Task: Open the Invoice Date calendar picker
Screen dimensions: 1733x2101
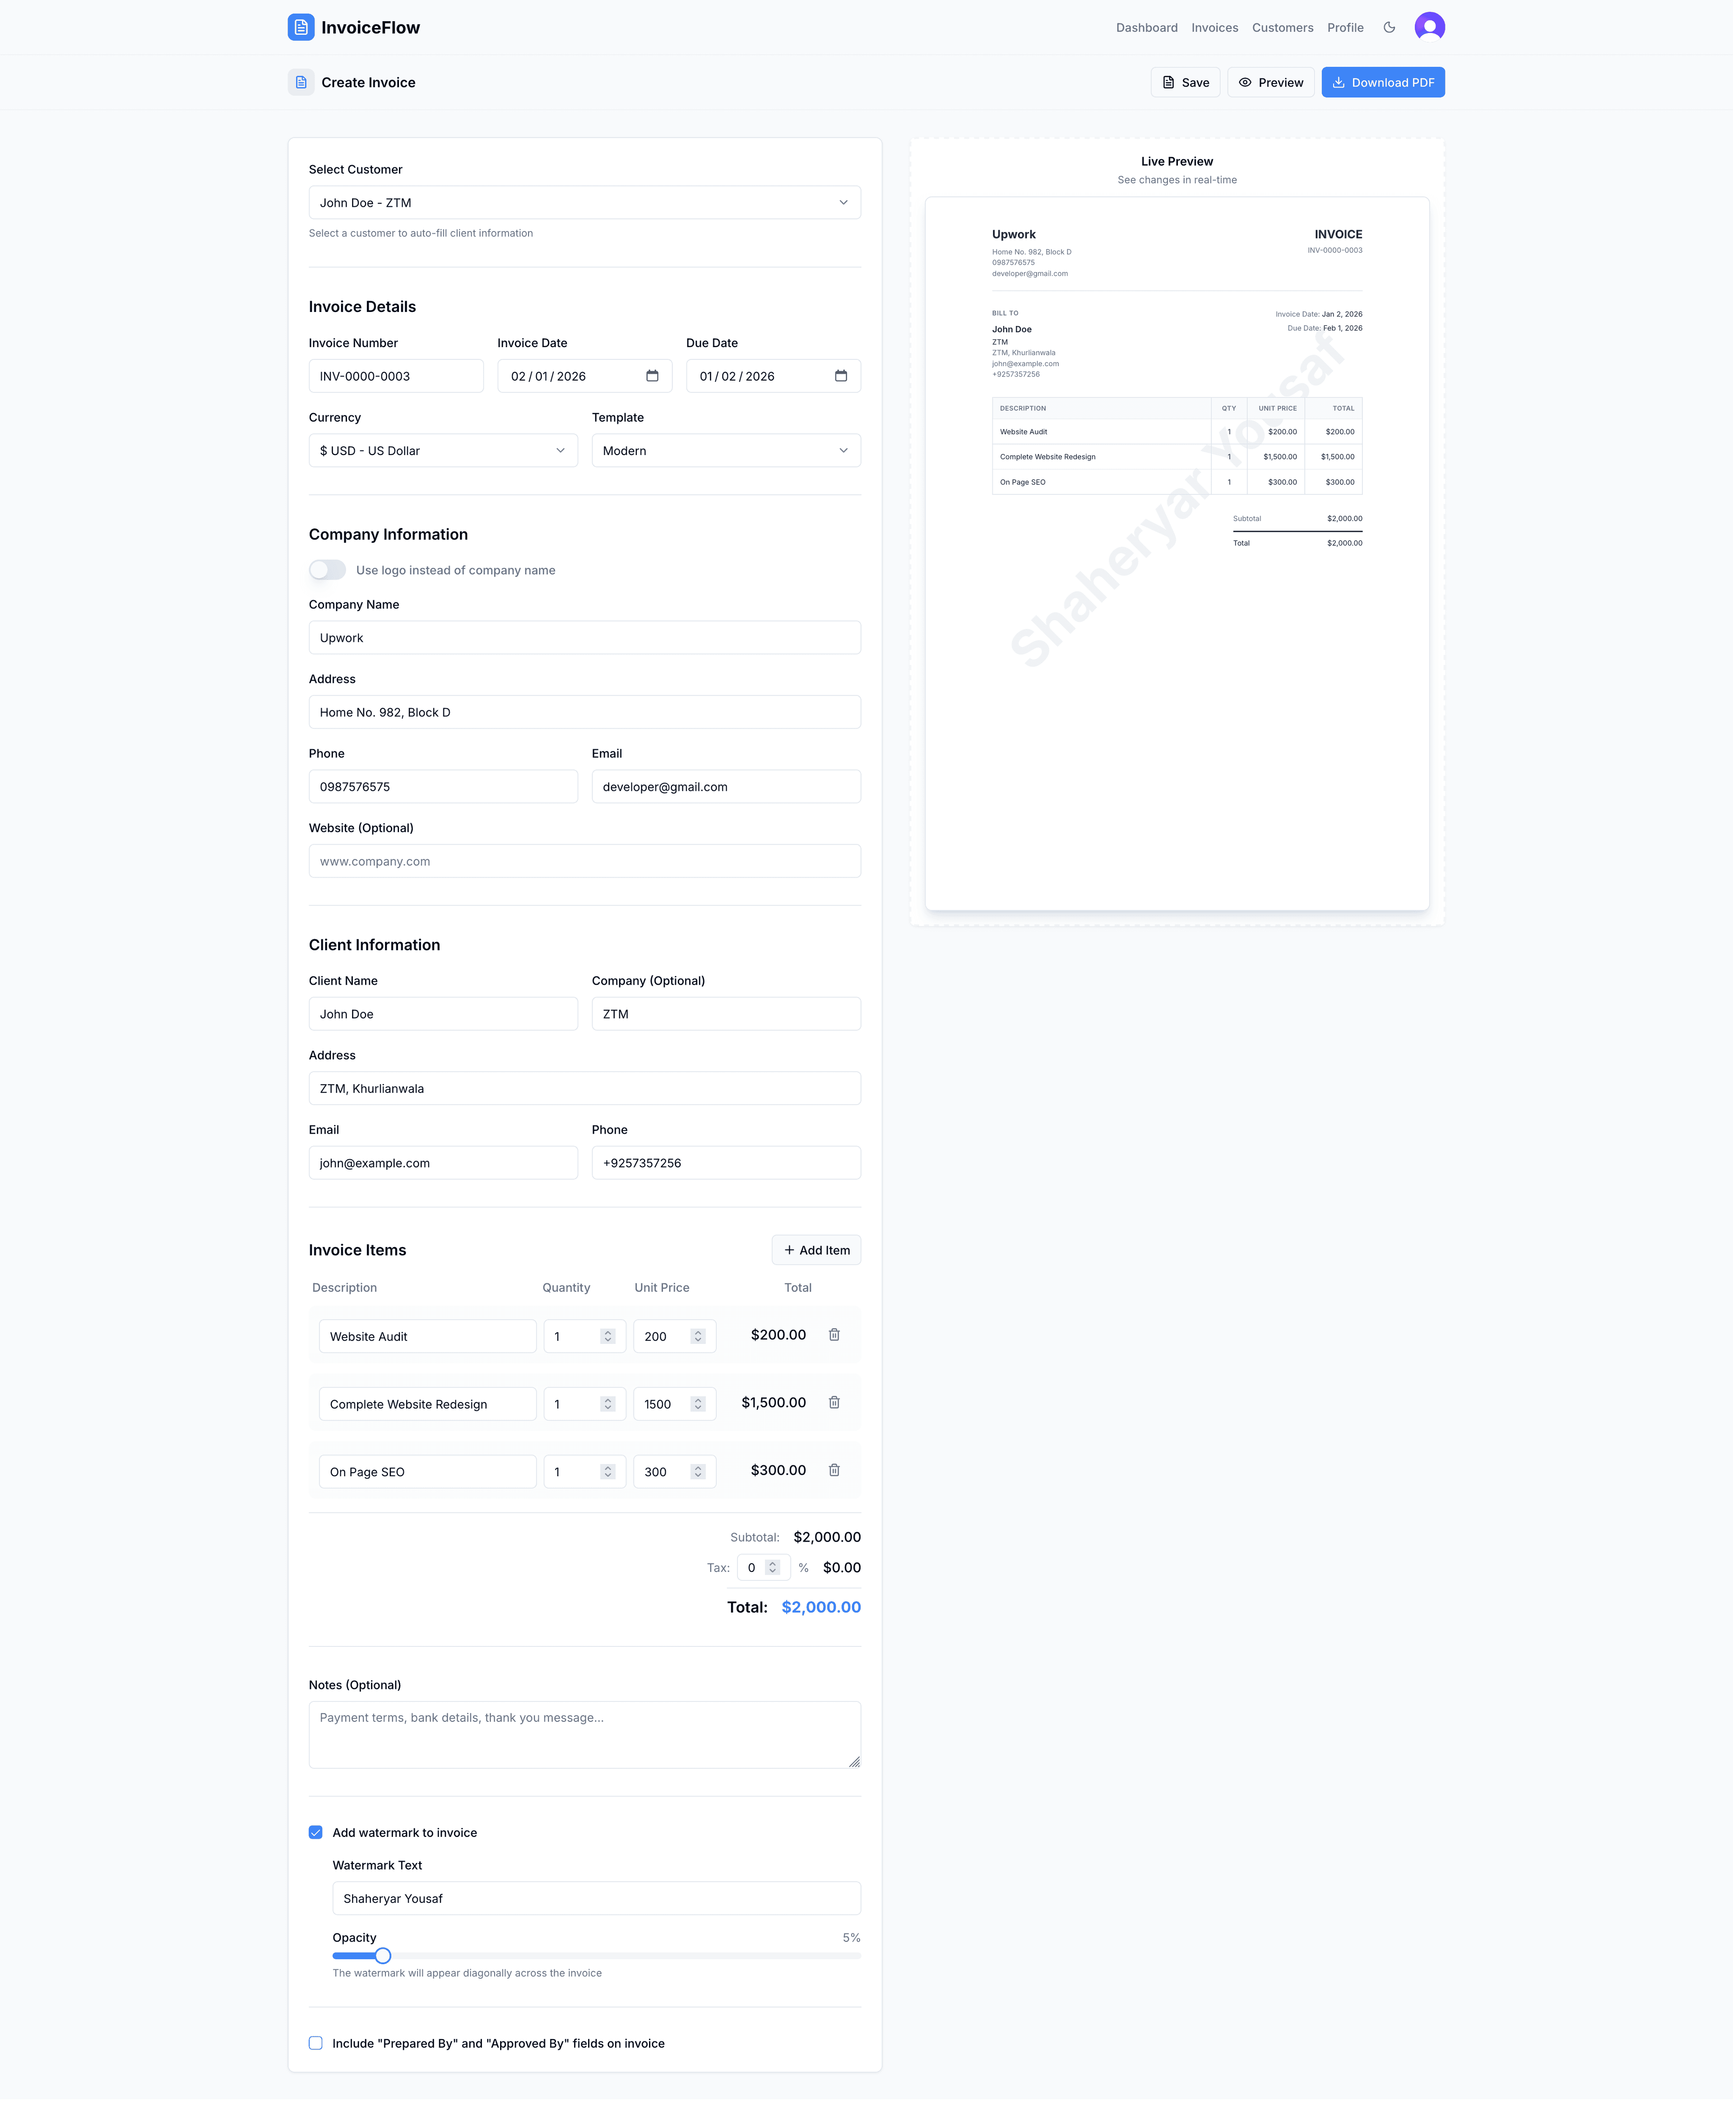Action: click(653, 376)
